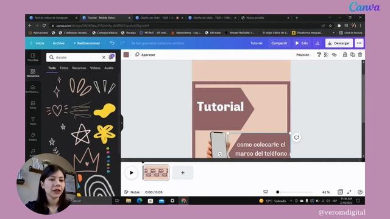
Task: Undo the last change
Action: pyautogui.click(x=112, y=43)
